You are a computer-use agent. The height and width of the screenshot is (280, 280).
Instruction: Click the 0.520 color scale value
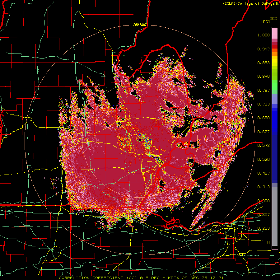click(264, 159)
